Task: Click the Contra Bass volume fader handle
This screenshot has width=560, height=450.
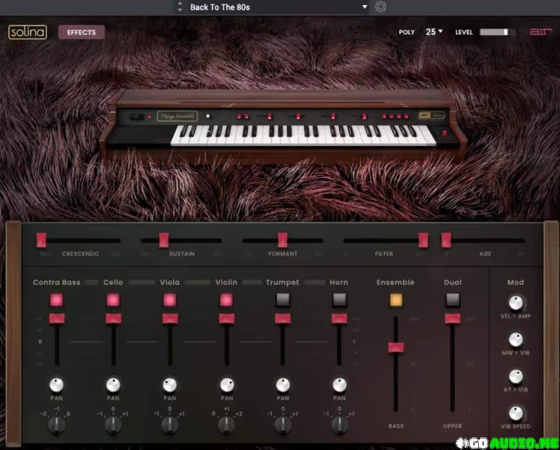Action: (x=57, y=318)
